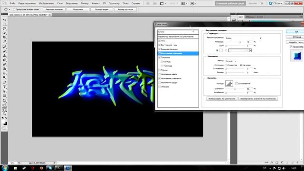Screen dimensions: 304x171
Task: Select the Pen tool
Action: coord(4,83)
